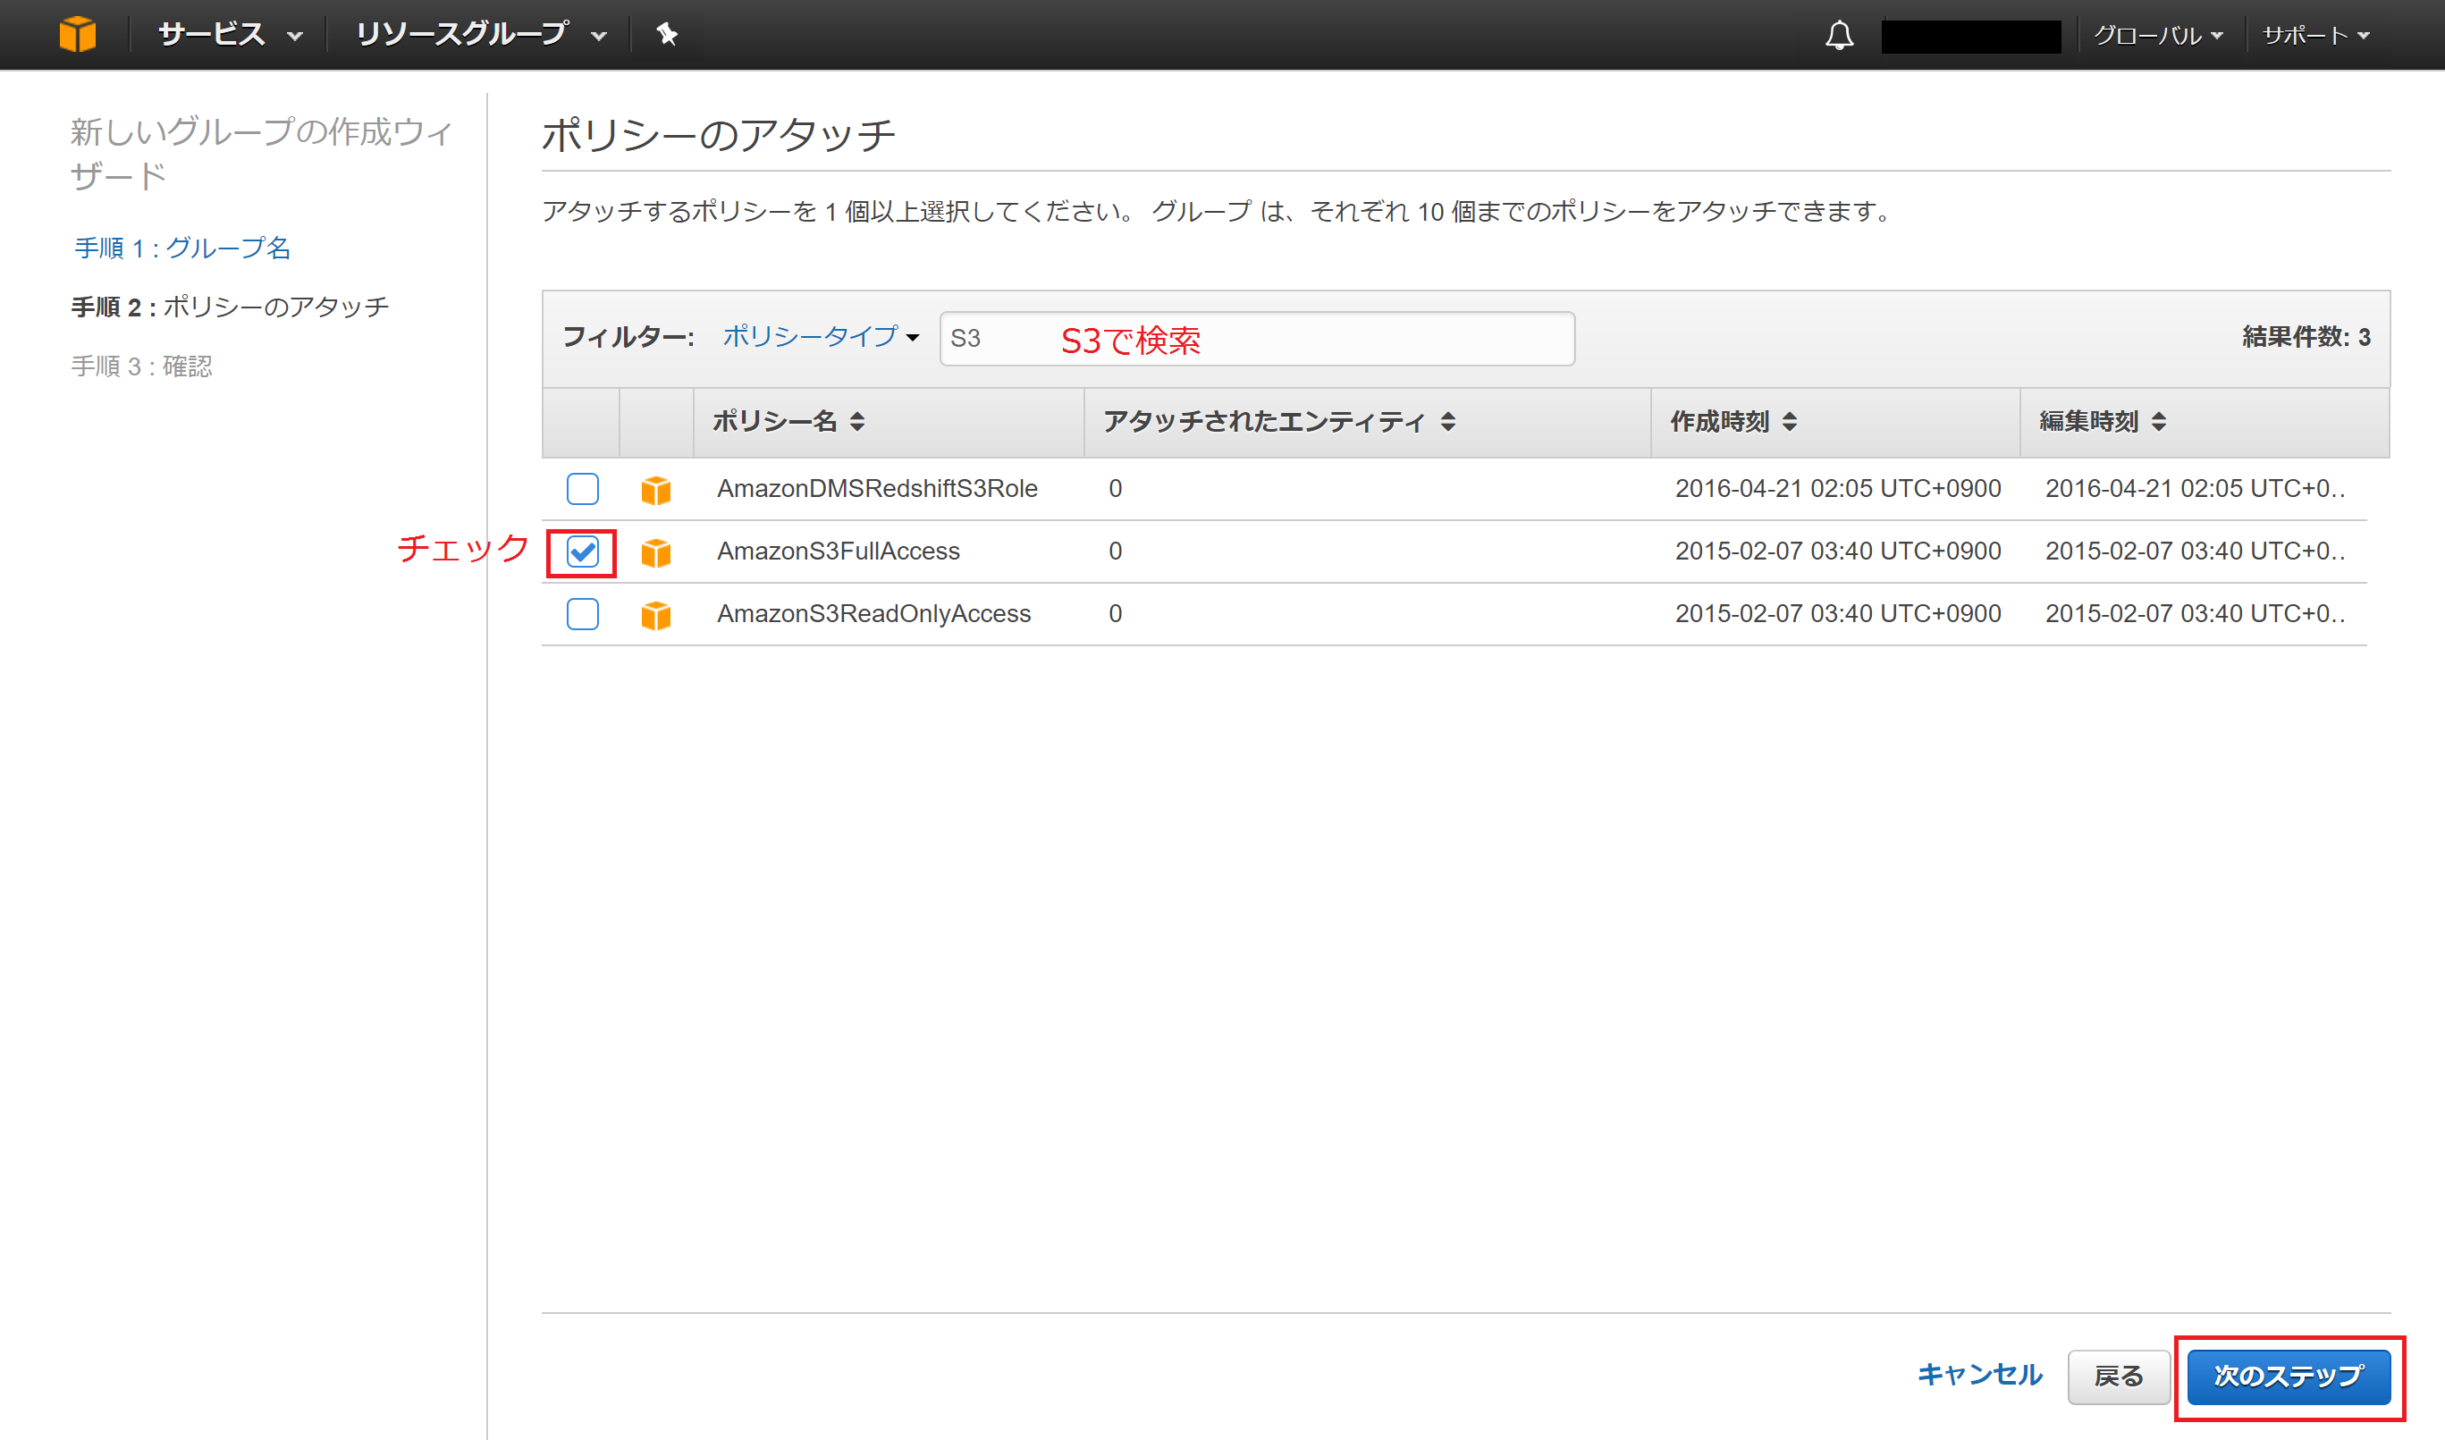This screenshot has width=2445, height=1440.
Task: Click edit time cell for AmazonS3ReadOnlyAccess
Action: pyautogui.click(x=2195, y=614)
